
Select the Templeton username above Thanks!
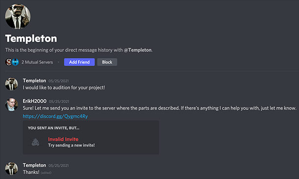(34, 165)
